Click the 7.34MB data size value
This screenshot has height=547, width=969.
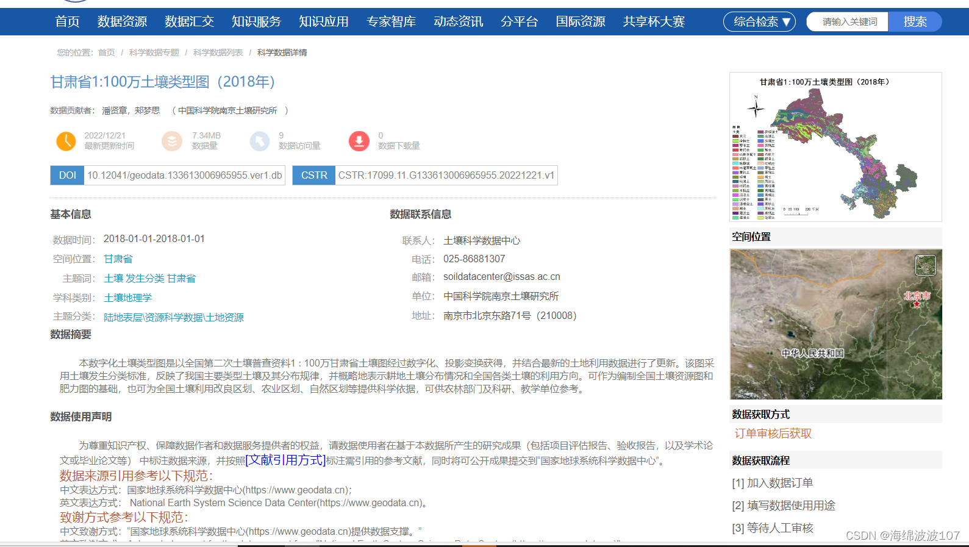pos(206,136)
